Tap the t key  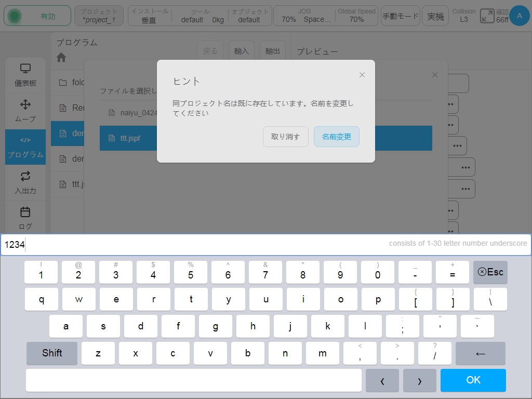[x=191, y=299]
